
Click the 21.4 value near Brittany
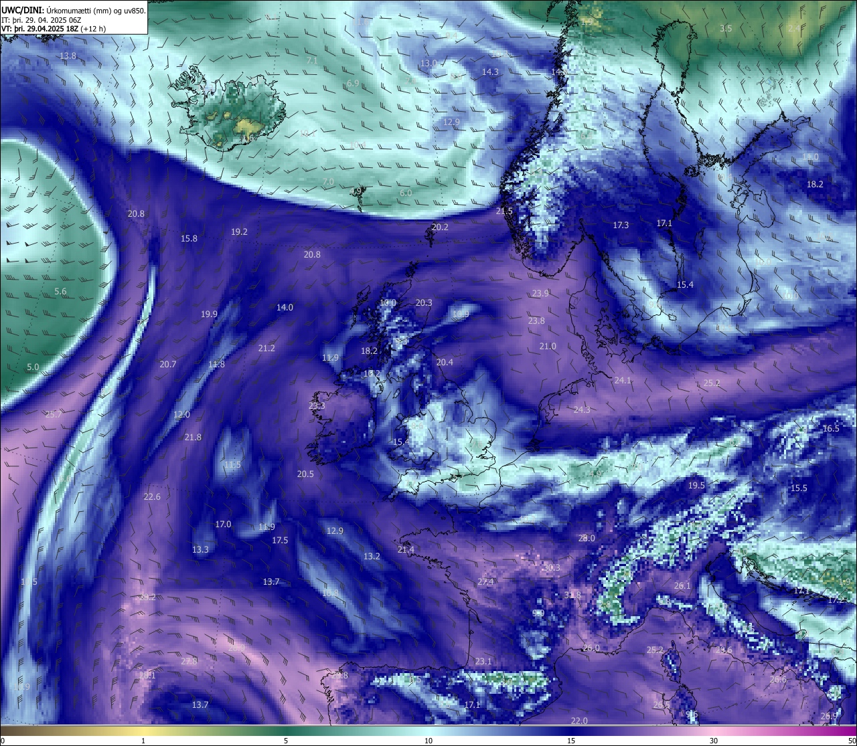(x=406, y=550)
